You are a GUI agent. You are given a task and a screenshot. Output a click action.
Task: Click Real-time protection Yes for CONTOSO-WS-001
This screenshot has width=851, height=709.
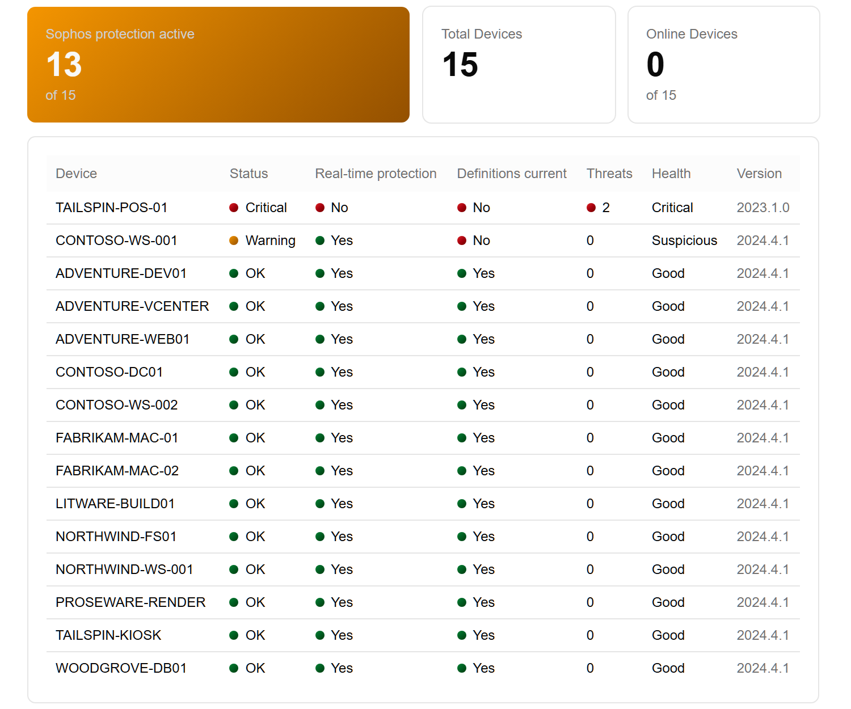(334, 240)
